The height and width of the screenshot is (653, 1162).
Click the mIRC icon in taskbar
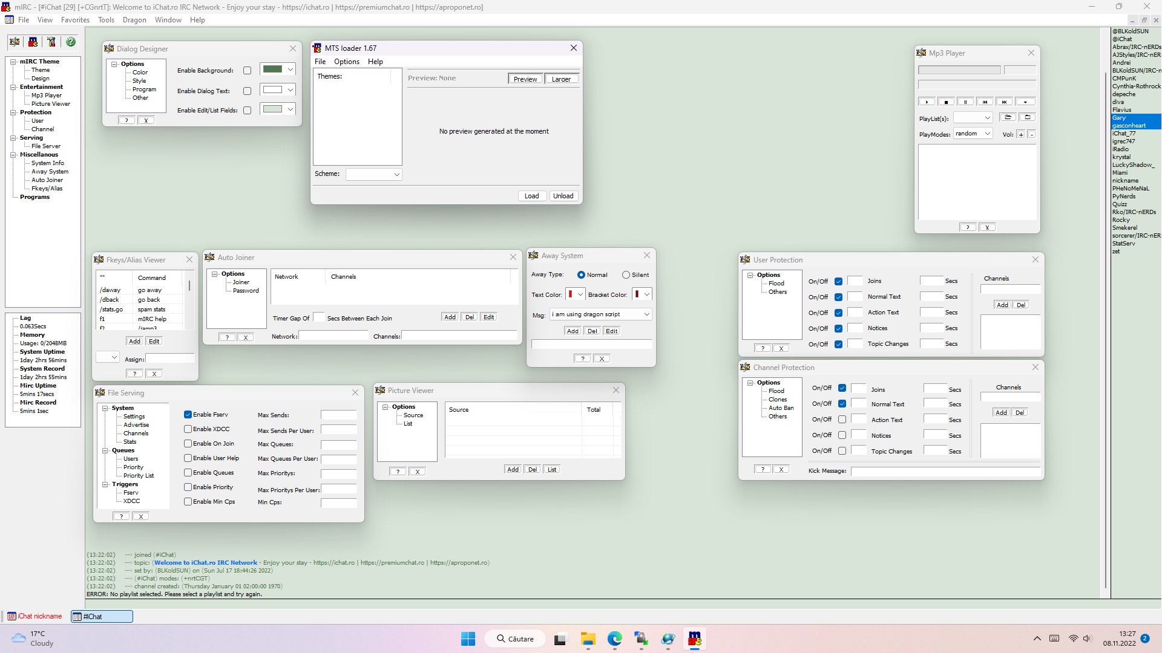coord(695,639)
